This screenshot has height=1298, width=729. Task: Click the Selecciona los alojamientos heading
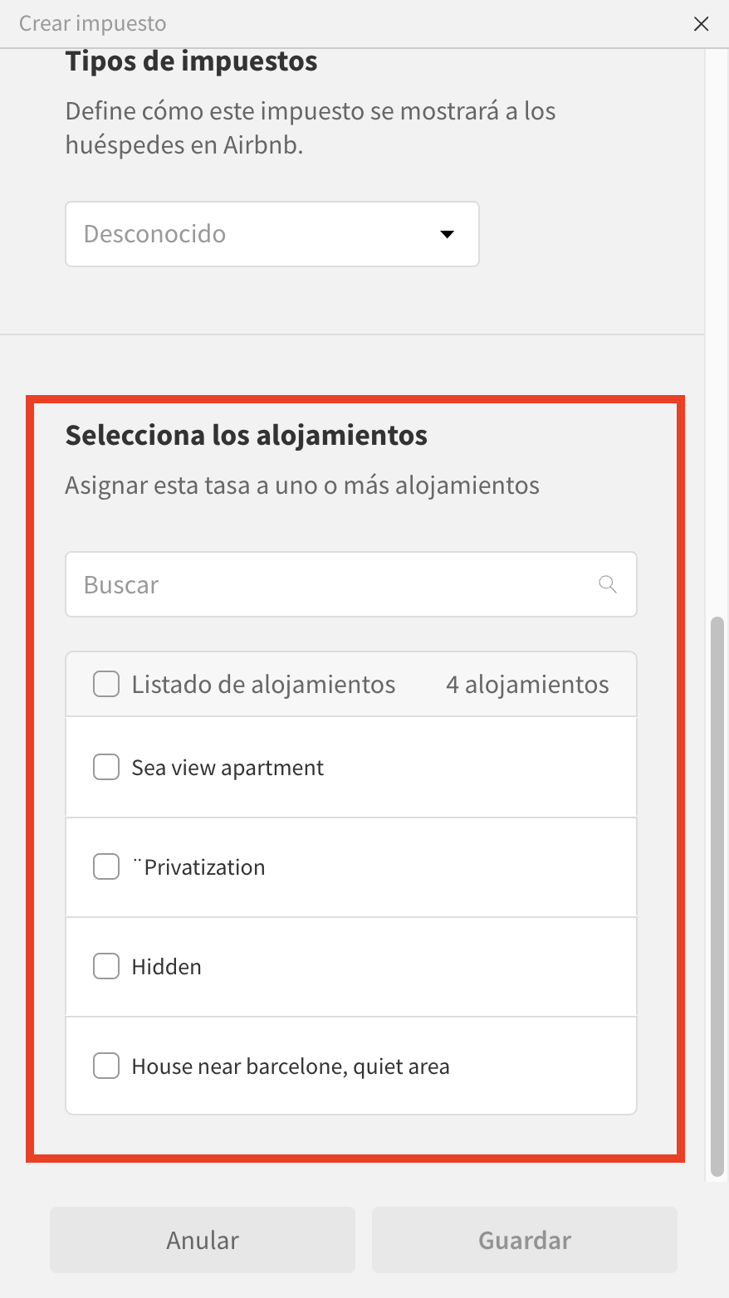(247, 435)
